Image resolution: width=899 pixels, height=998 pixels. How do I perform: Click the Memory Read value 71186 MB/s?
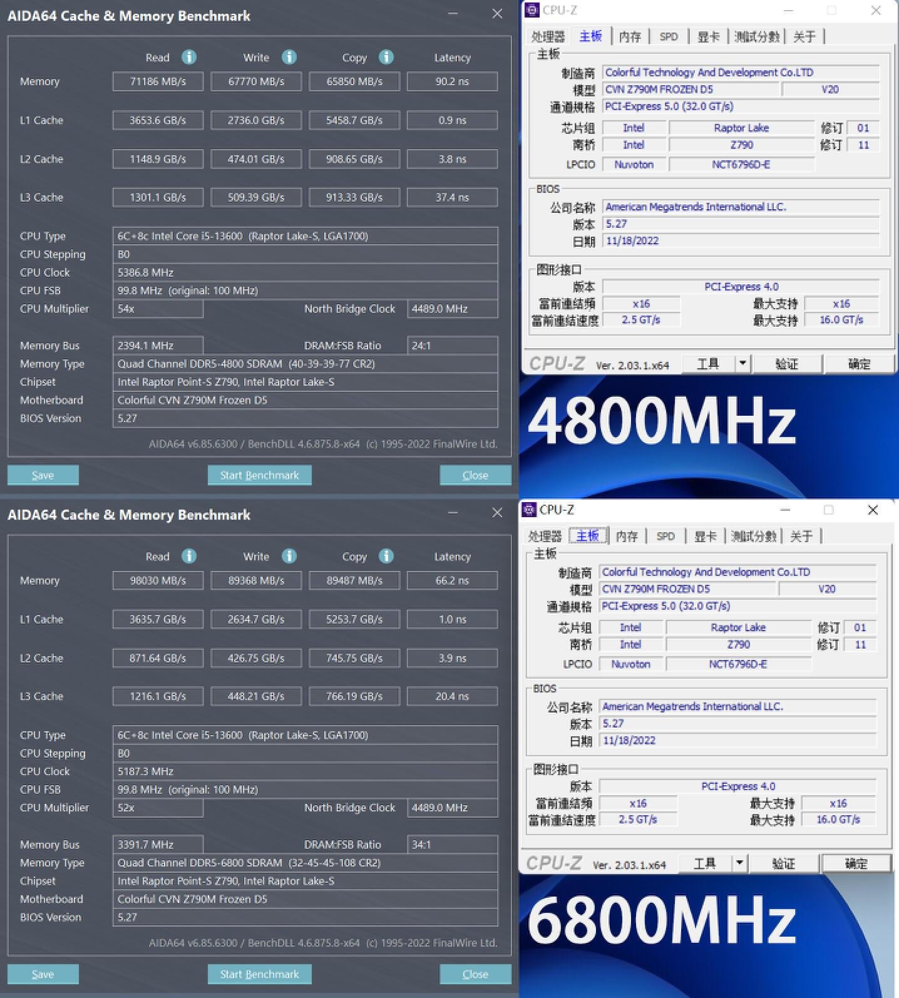pyautogui.click(x=158, y=81)
